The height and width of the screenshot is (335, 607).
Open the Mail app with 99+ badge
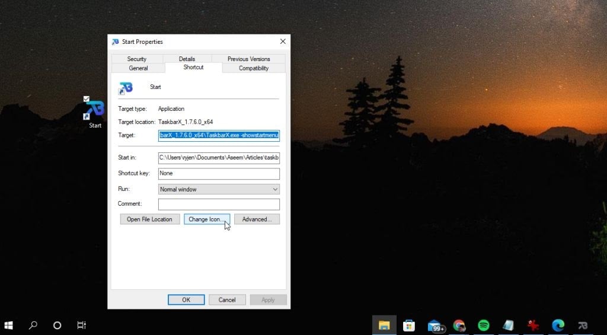click(x=435, y=326)
